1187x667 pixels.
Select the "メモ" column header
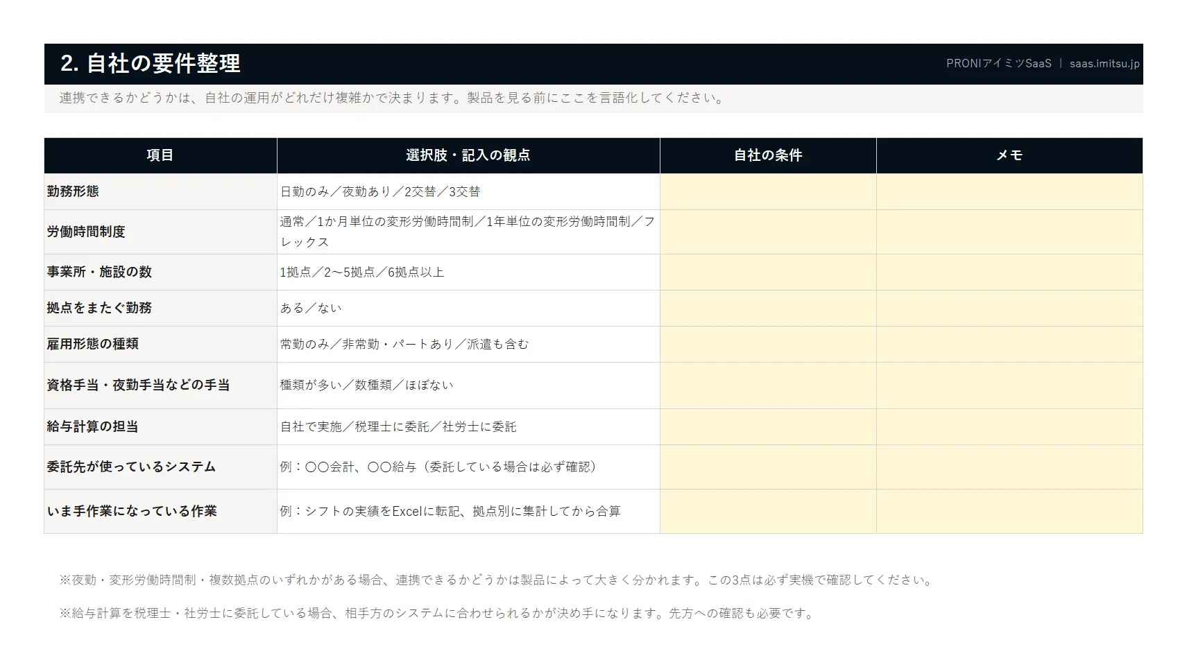click(1009, 155)
